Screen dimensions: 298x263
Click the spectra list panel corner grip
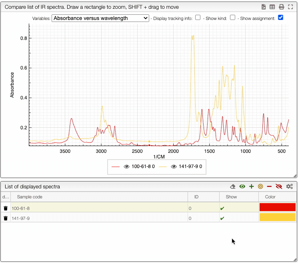(x=295, y=260)
